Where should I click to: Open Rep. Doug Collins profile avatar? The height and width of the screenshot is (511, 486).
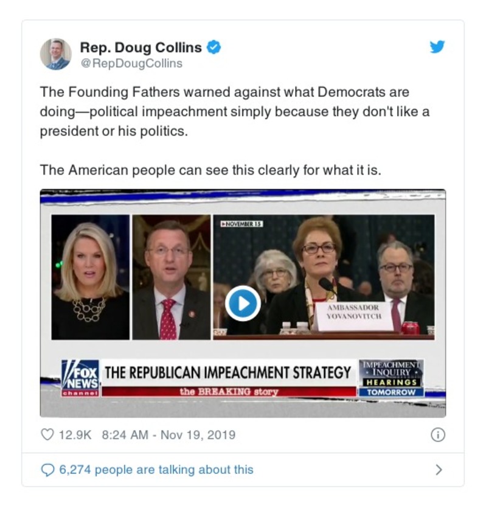[x=56, y=54]
